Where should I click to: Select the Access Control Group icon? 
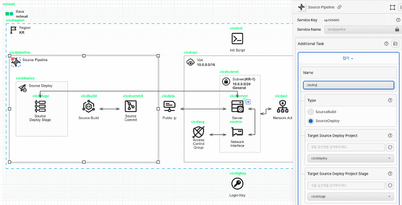click(198, 132)
